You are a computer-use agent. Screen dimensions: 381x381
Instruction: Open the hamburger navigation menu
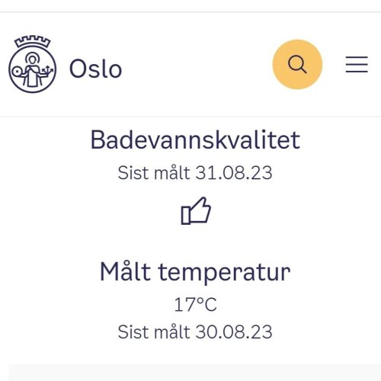[x=357, y=65]
